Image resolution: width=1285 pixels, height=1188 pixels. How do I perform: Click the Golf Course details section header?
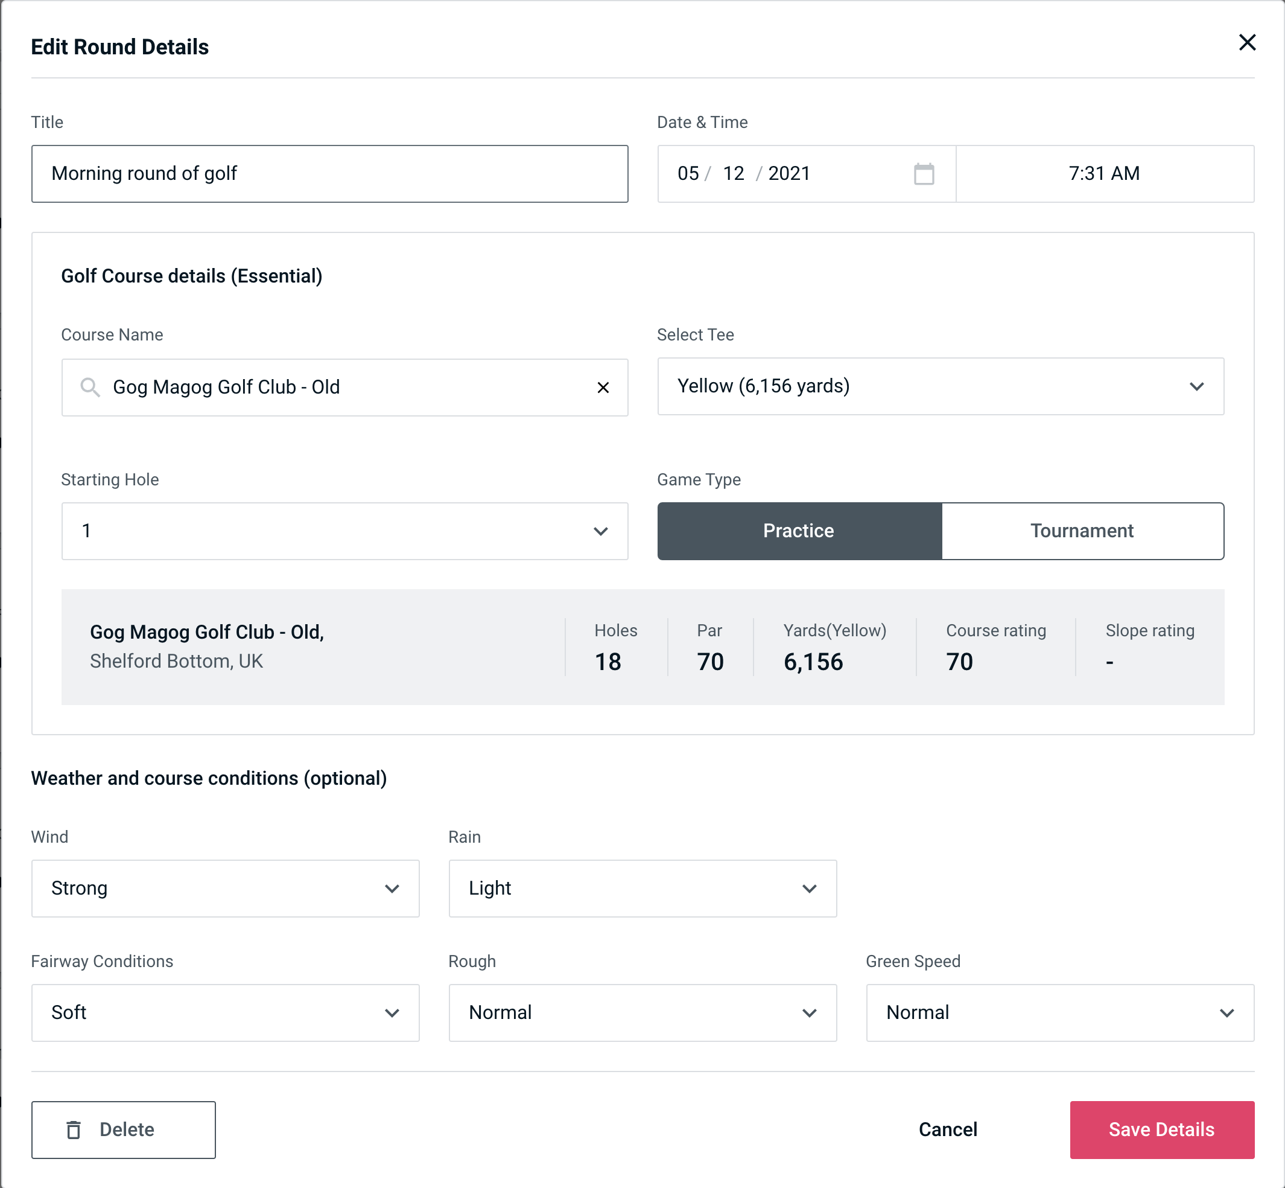click(x=191, y=275)
